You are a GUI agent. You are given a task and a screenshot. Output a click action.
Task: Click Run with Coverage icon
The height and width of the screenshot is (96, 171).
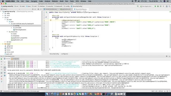[161, 6]
